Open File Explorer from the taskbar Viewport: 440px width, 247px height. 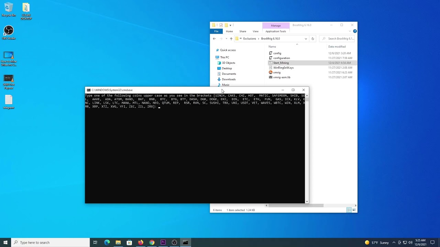(118, 243)
